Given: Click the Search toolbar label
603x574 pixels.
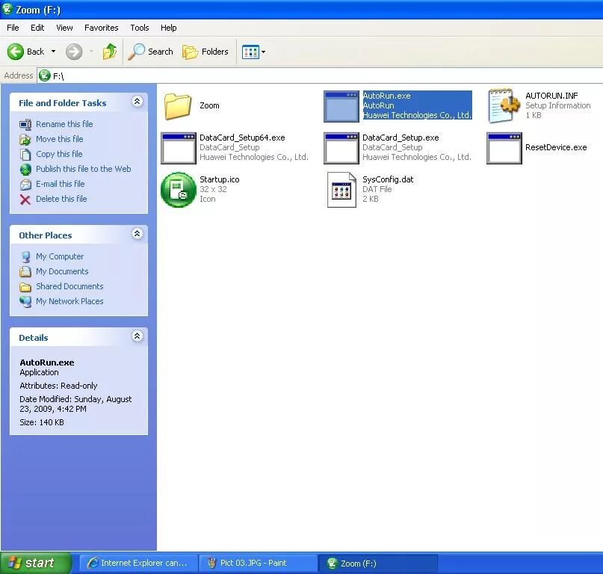Looking at the screenshot, I should [x=161, y=52].
